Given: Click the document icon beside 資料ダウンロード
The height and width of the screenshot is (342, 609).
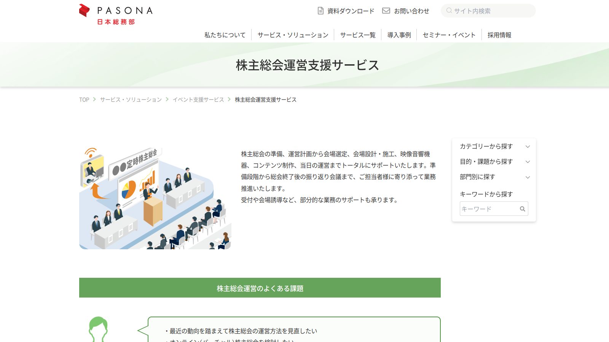Looking at the screenshot, I should [x=320, y=11].
